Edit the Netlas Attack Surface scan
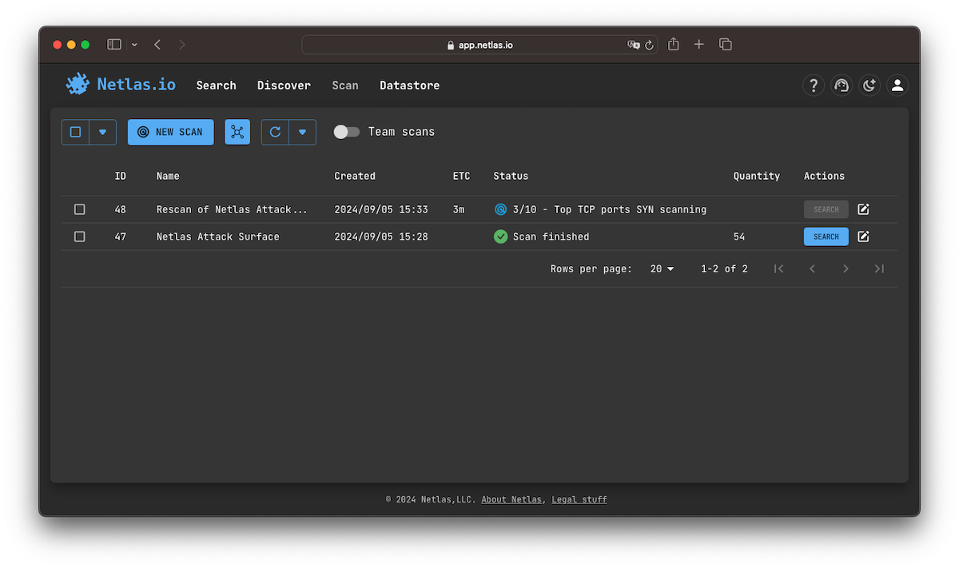 tap(863, 236)
